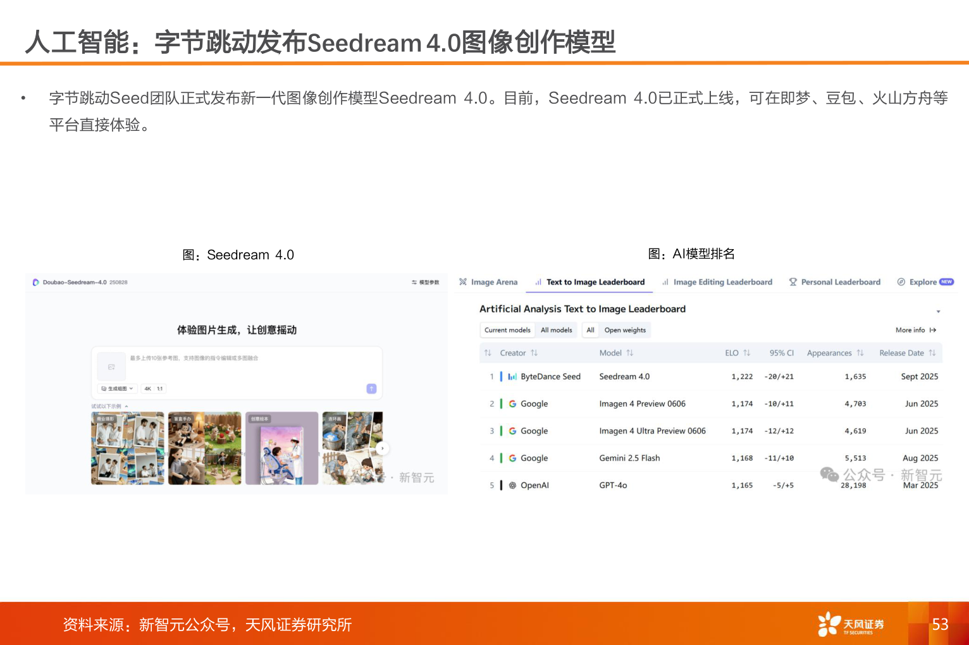Click the sort arrows next to ELO
Screen dimensions: 969x645
[747, 353]
